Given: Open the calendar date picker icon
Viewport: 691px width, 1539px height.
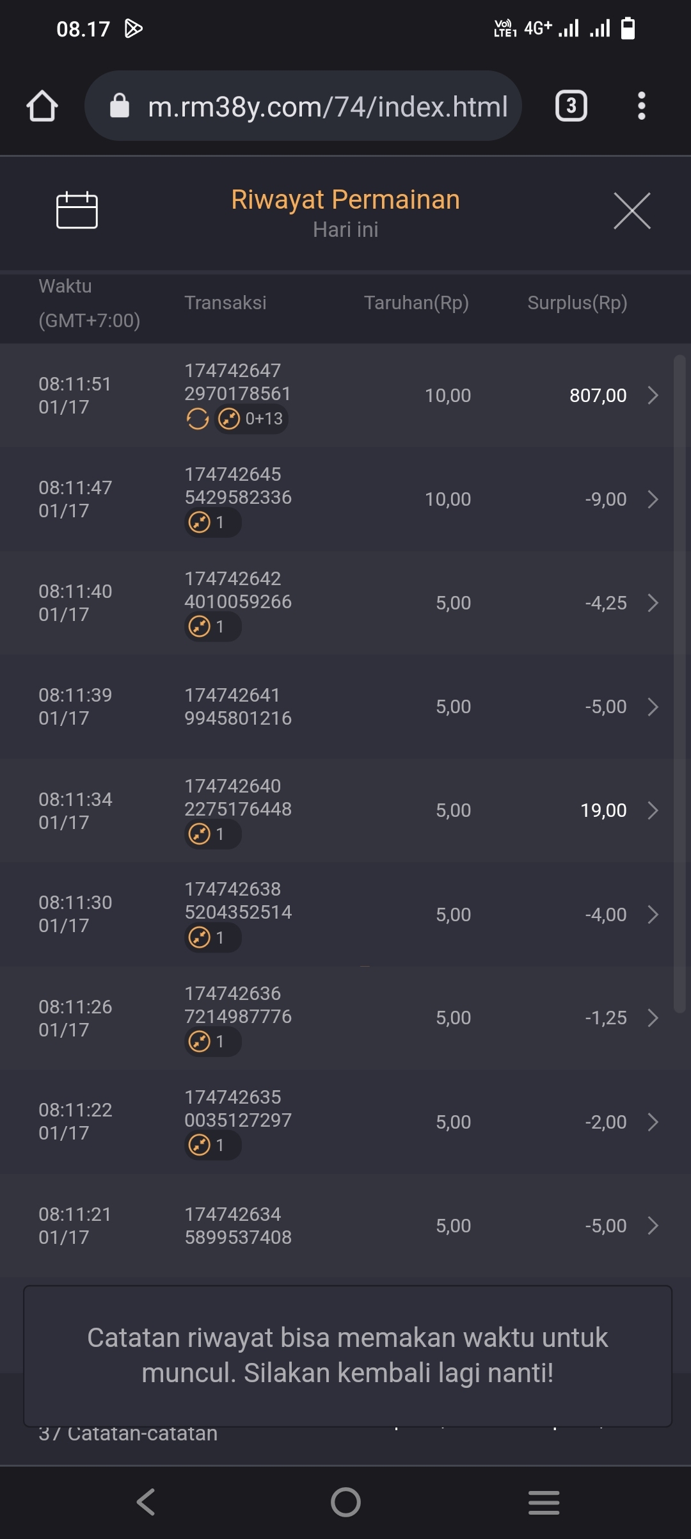Looking at the screenshot, I should pyautogui.click(x=77, y=210).
